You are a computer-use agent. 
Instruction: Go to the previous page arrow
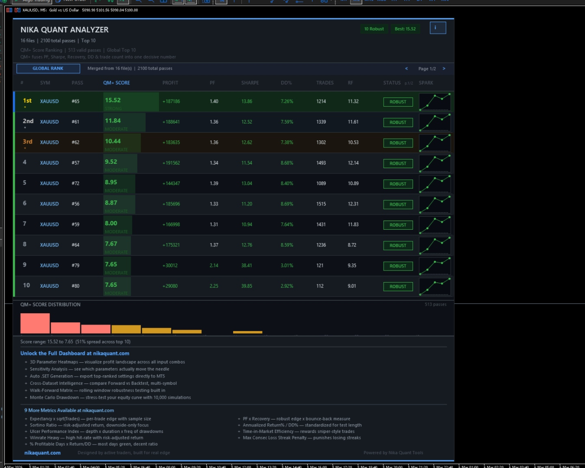tap(406, 68)
